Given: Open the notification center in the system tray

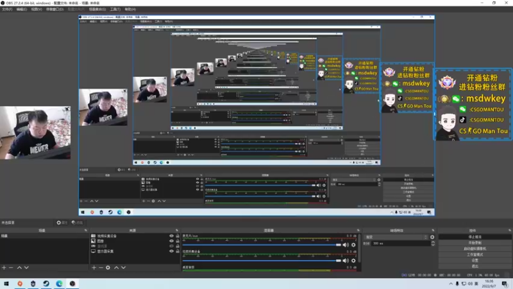Looking at the screenshot, I should pyautogui.click(x=505, y=284).
